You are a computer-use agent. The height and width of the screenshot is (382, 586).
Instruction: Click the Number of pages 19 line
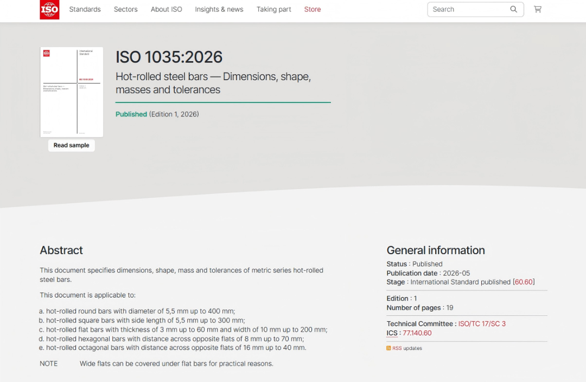point(419,308)
